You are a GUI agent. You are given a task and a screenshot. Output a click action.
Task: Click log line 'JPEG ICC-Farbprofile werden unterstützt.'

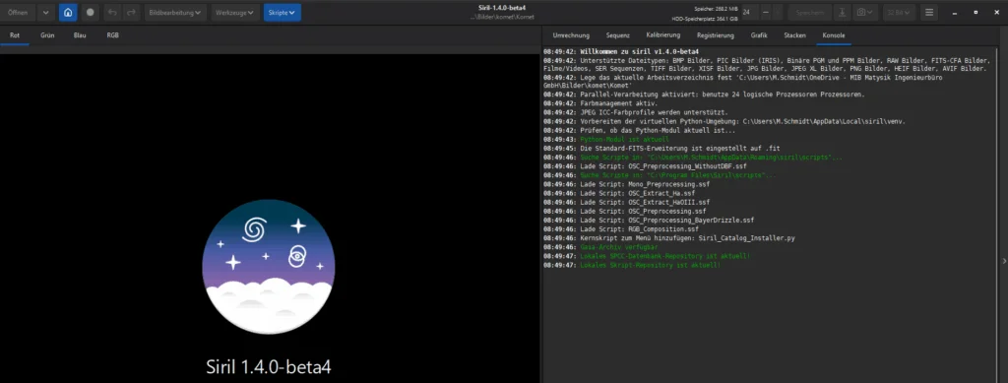coord(654,112)
